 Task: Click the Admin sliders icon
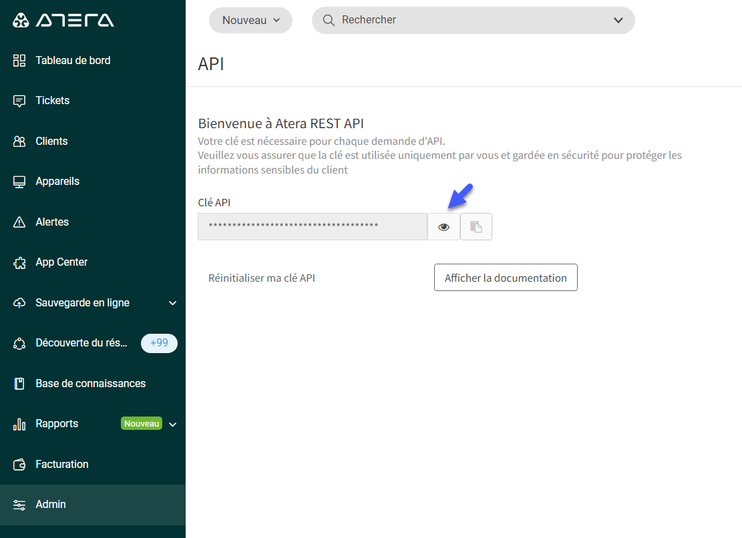point(19,505)
